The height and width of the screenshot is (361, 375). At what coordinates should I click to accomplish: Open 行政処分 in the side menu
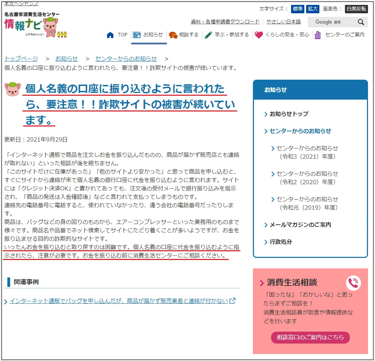pyautogui.click(x=280, y=242)
